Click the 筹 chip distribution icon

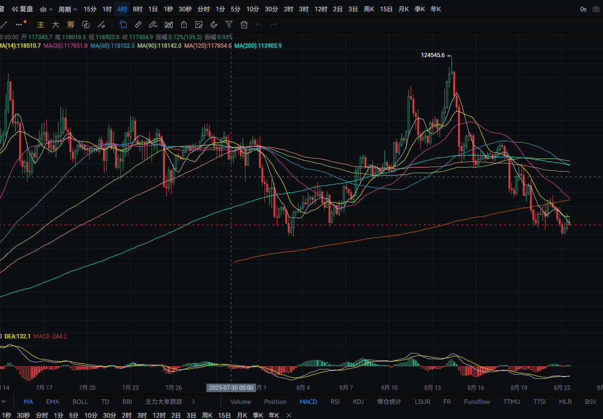71,25
